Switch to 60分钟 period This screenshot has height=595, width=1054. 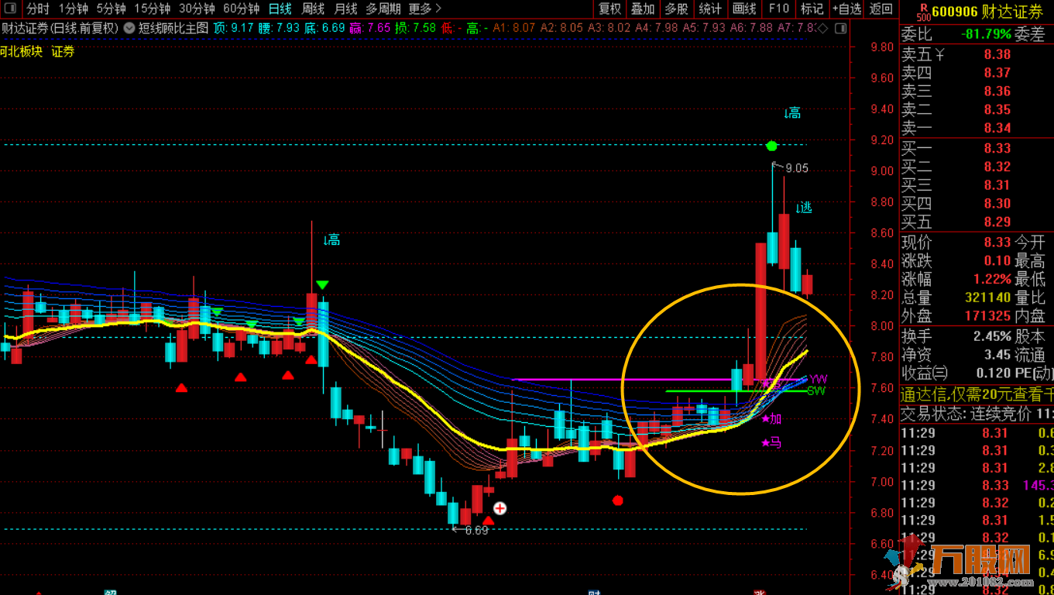pos(241,9)
